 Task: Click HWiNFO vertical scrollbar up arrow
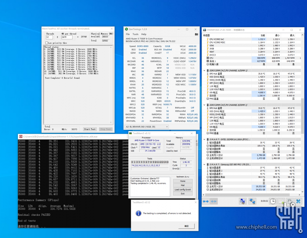303,35
